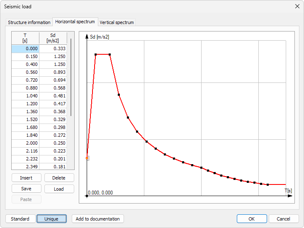Screen dimensions: 304x228
Task: Select the T cell showing 0.560
Action: pyautogui.click(x=25, y=73)
